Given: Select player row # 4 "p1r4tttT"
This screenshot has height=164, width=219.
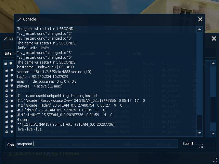Looking at the screenshot, I should 65,115.
